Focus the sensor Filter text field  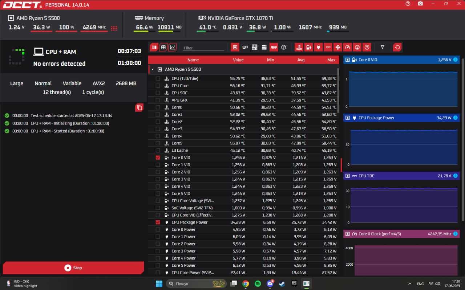click(x=204, y=48)
